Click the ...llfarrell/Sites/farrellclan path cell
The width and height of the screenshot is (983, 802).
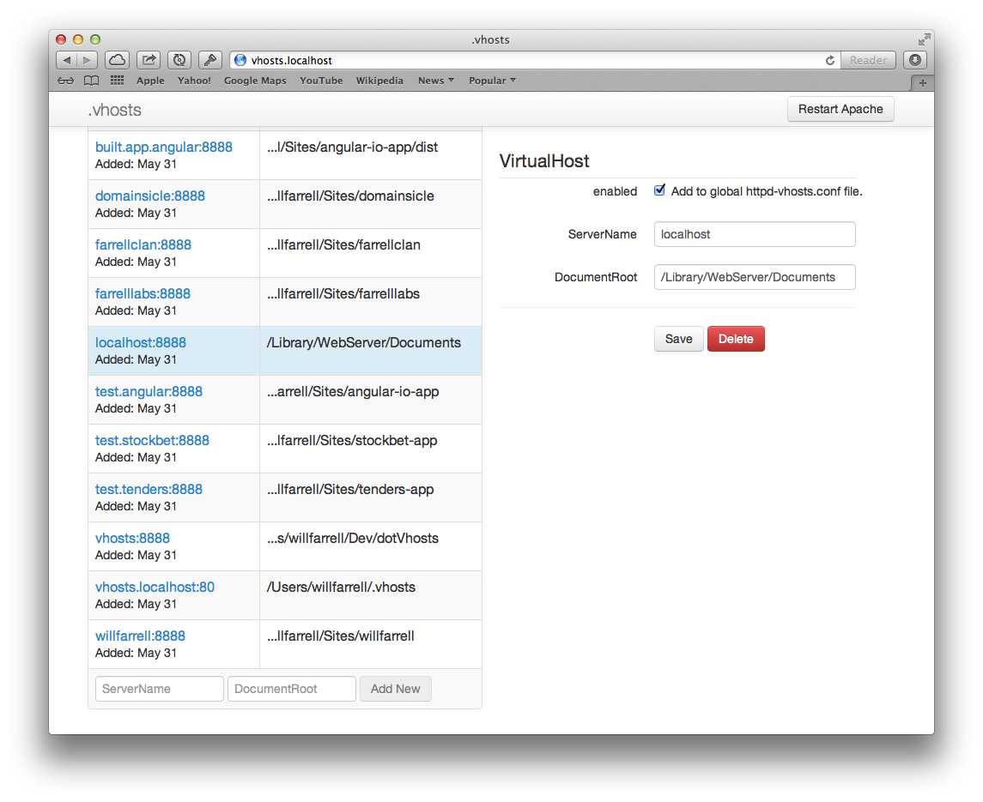point(371,253)
